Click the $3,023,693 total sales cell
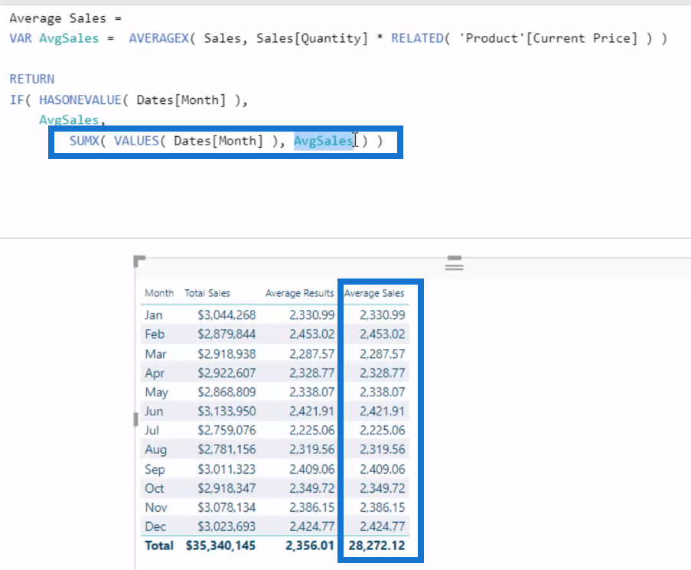Image resolution: width=691 pixels, height=570 pixels. click(x=227, y=526)
